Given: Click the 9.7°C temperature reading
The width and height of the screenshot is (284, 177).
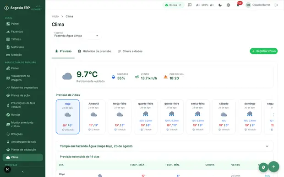Looking at the screenshot, I should (x=87, y=74).
